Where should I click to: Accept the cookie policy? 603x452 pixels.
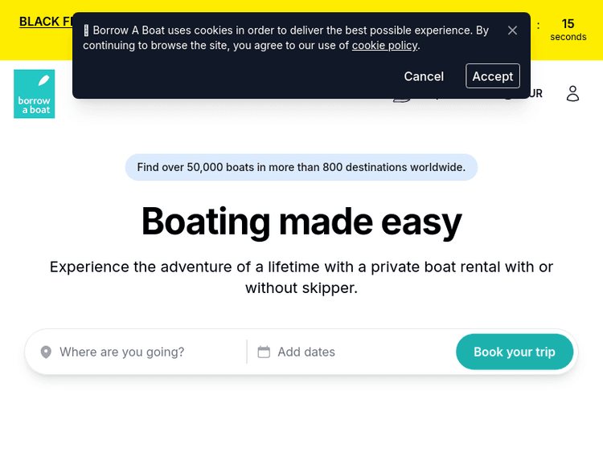tap(492, 76)
